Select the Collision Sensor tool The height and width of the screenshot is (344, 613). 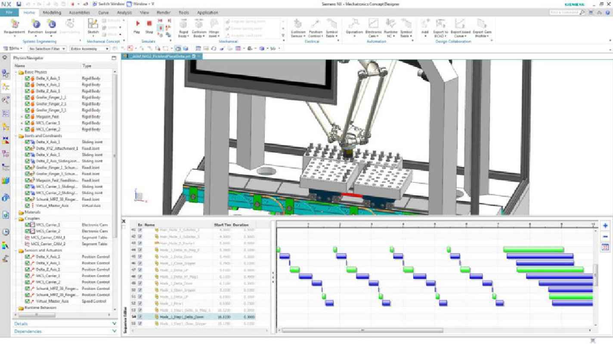tap(298, 26)
